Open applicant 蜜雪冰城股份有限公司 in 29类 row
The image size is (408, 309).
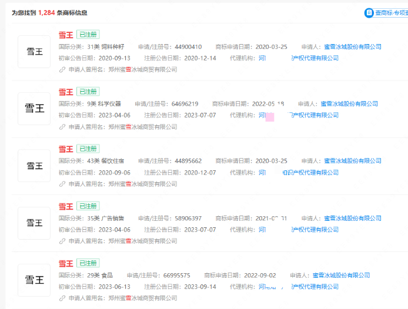[341, 275]
